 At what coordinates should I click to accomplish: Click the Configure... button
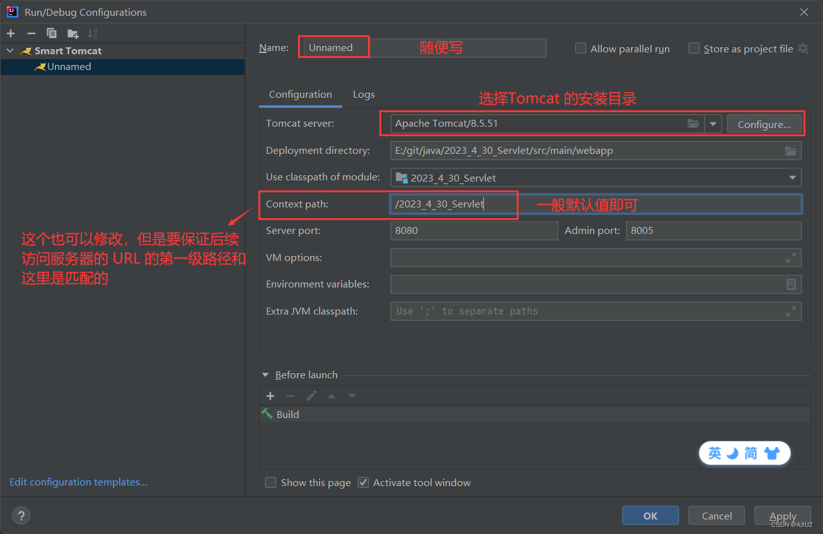pyautogui.click(x=764, y=124)
